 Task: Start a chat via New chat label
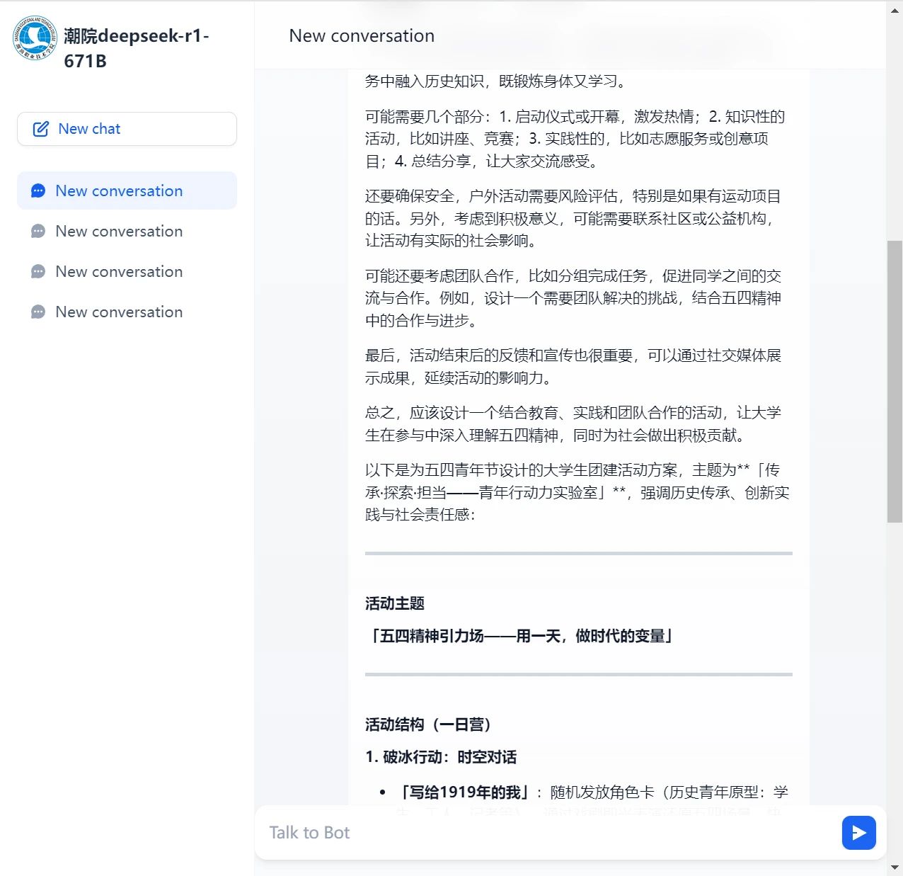89,129
